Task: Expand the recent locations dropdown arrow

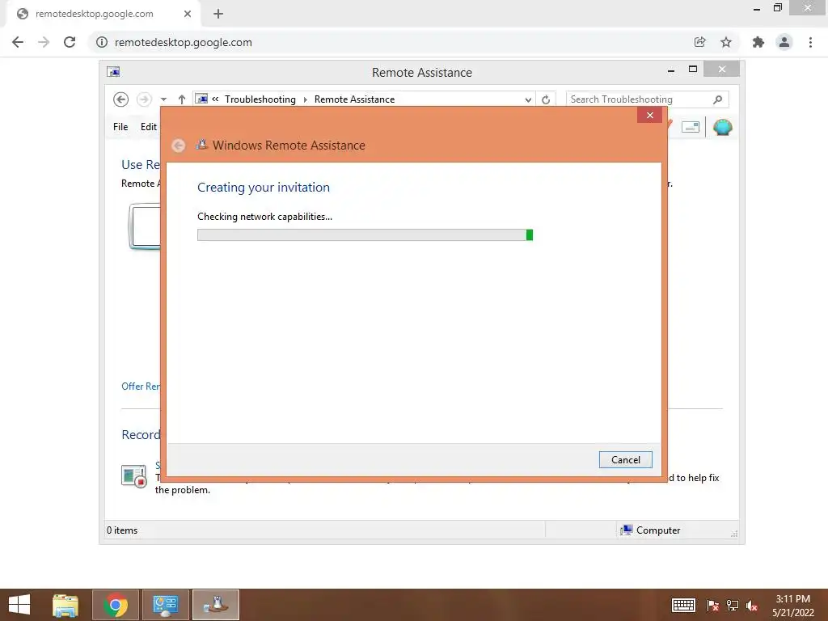Action: (x=163, y=99)
